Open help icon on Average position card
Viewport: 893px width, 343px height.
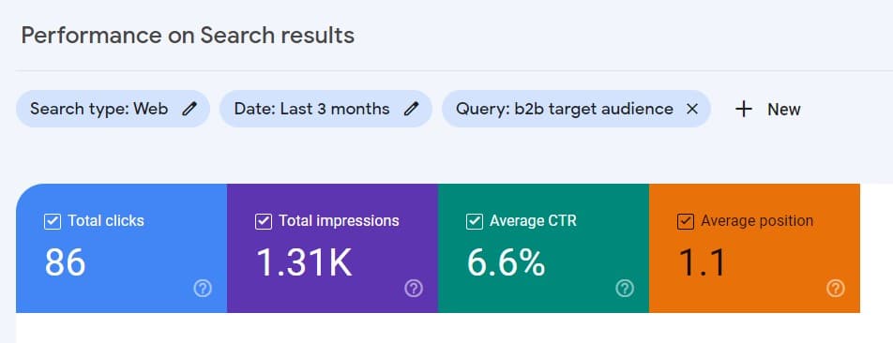pyautogui.click(x=836, y=289)
